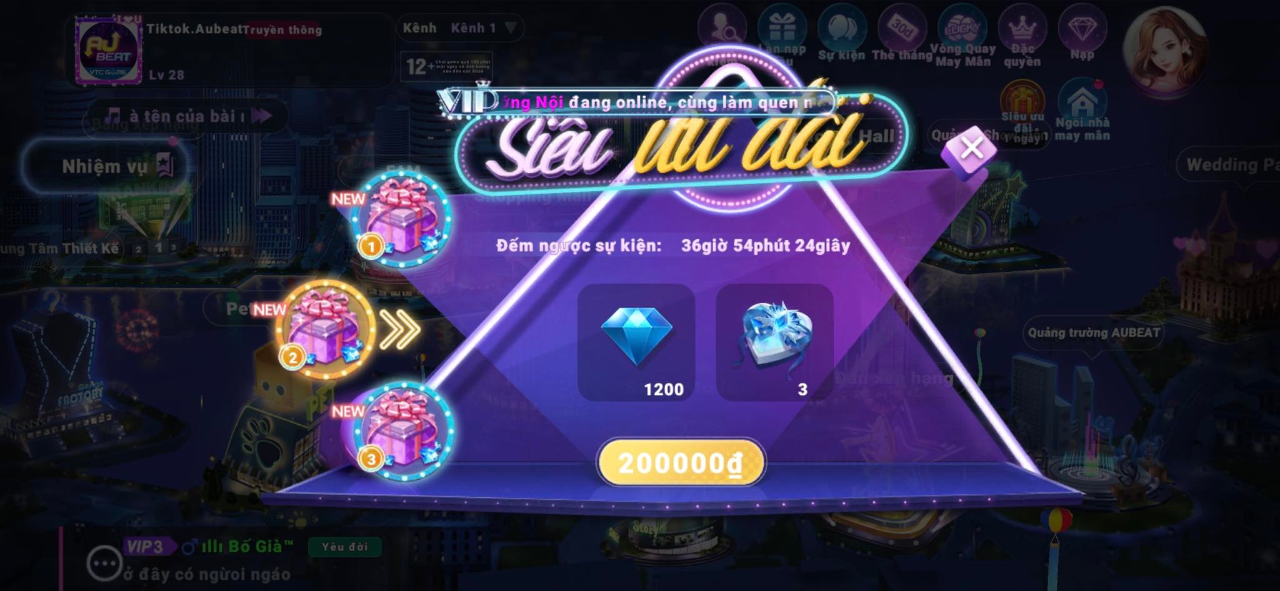Viewport: 1280px width, 591px height.
Task: Open the chat options bubble icon
Action: point(104,564)
